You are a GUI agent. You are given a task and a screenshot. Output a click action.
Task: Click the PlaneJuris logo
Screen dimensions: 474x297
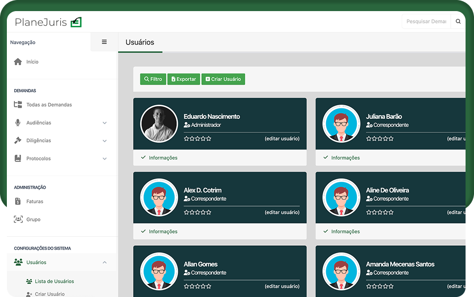pyautogui.click(x=48, y=22)
